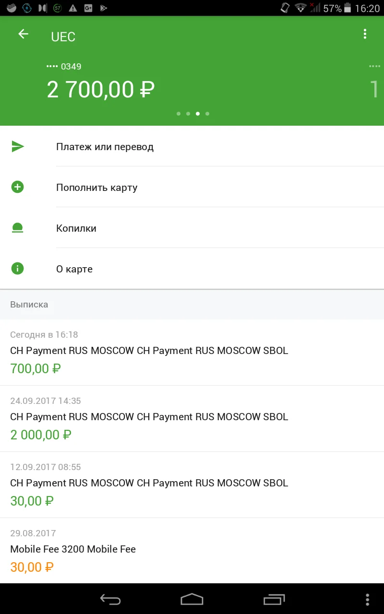The height and width of the screenshot is (614, 384).
Task: Tap the green plus circle icon
Action: (x=18, y=187)
